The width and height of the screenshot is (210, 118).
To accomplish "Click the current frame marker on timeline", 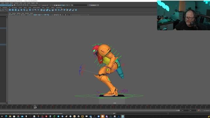I will pos(35,107).
